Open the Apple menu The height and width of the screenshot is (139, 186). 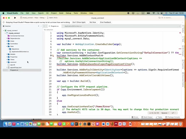[x=3, y=13]
